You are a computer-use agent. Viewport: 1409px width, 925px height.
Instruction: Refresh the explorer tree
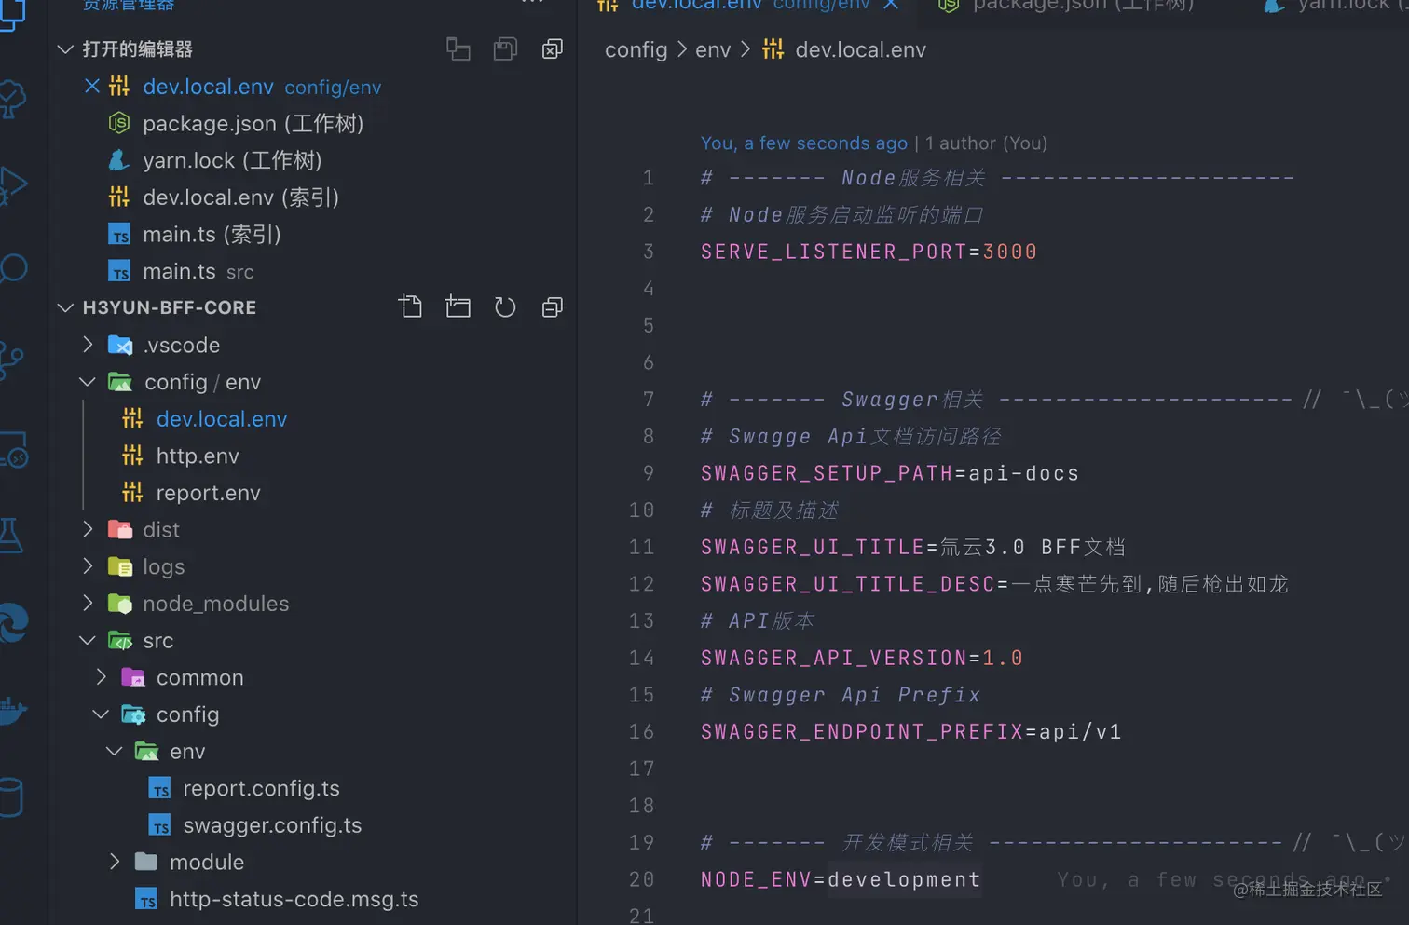505,306
